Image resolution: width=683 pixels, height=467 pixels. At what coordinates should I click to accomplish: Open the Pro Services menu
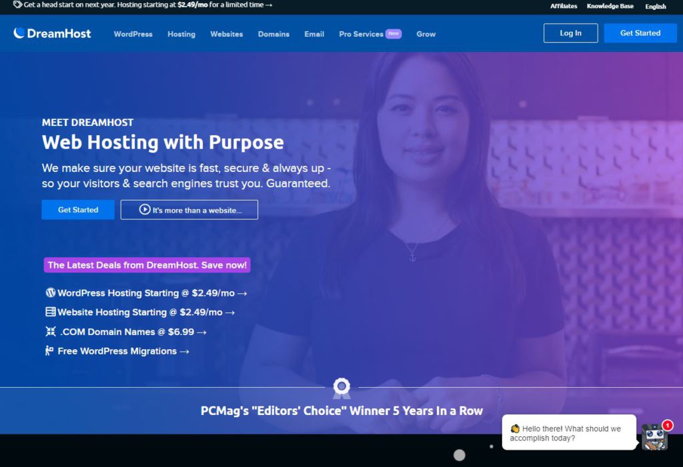point(361,34)
